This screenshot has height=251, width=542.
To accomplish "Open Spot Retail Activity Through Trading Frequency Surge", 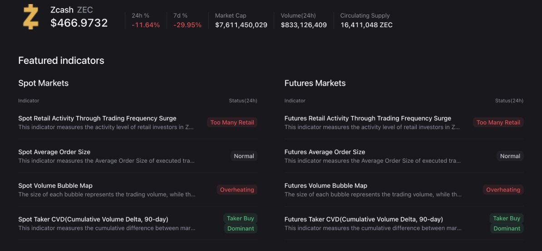I will pyautogui.click(x=97, y=118).
